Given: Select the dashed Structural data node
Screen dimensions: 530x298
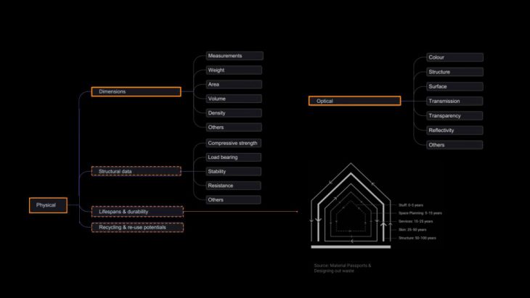Looking at the screenshot, I should pos(136,171).
